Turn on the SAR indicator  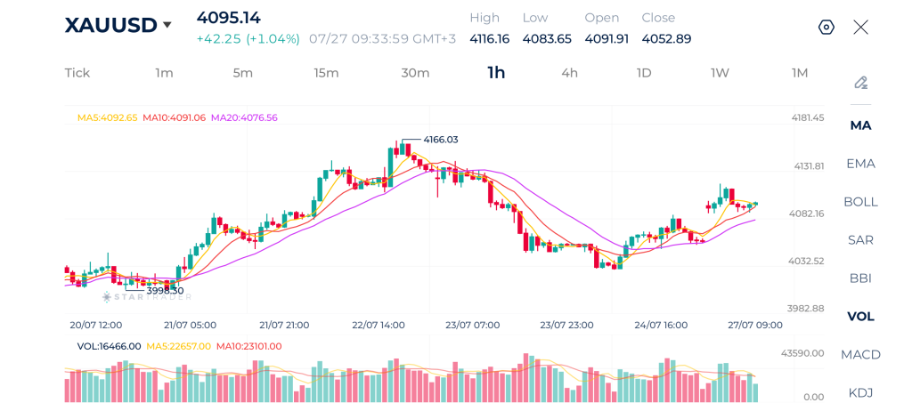[x=861, y=240]
